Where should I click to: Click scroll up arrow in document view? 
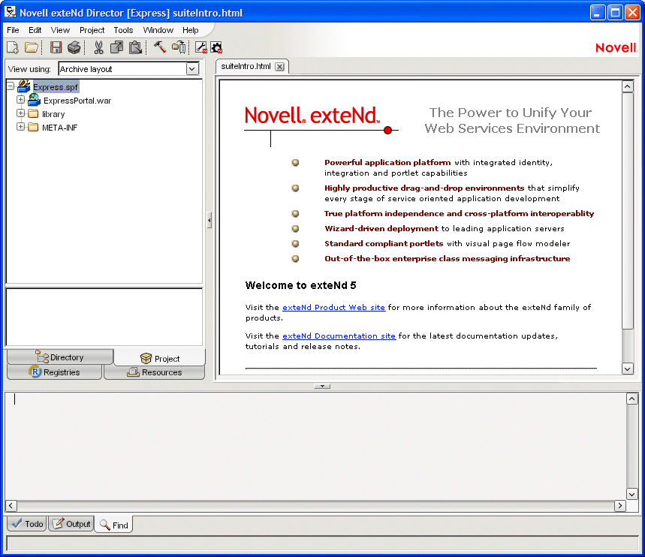(627, 86)
